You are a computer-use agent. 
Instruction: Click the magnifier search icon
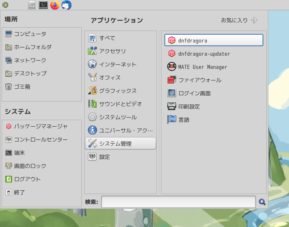coord(262,202)
